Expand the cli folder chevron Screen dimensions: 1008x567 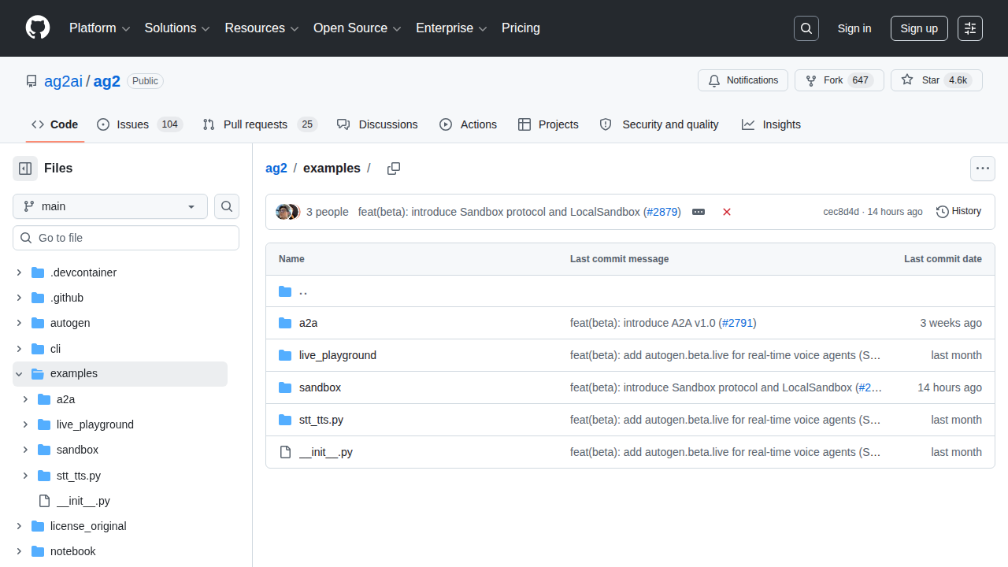pyautogui.click(x=19, y=349)
